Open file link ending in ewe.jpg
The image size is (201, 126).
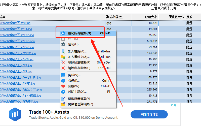[x=17, y=35]
